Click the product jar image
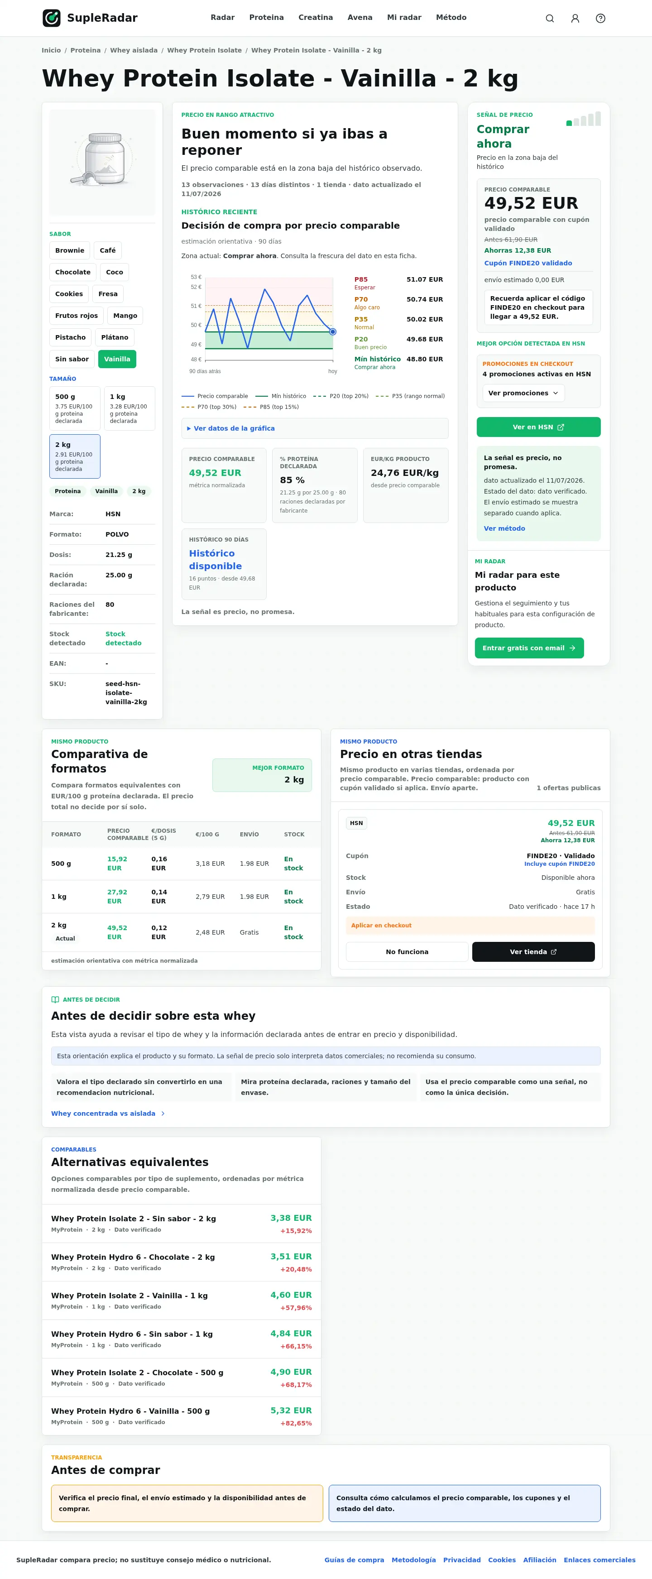 (102, 162)
